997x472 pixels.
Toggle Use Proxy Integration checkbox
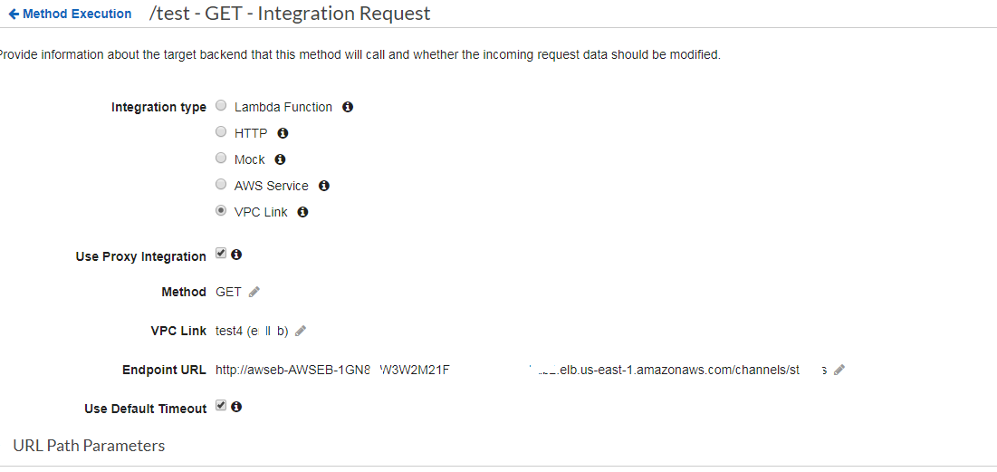tap(221, 254)
